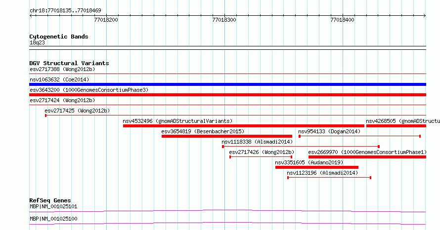This screenshot has width=440, height=230.
Task: Click the right arrow on the ruler
Action: (x=425, y=16)
